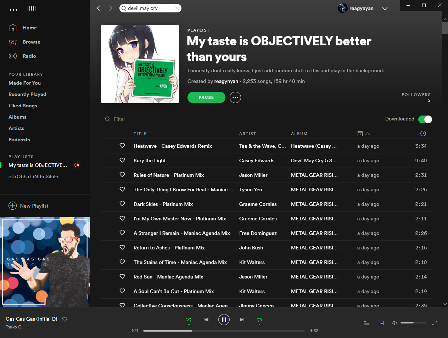Toggle repeat mode

pos(259,320)
